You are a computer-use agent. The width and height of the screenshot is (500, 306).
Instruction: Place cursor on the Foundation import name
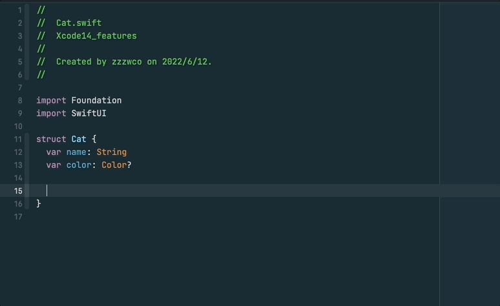[x=96, y=101]
